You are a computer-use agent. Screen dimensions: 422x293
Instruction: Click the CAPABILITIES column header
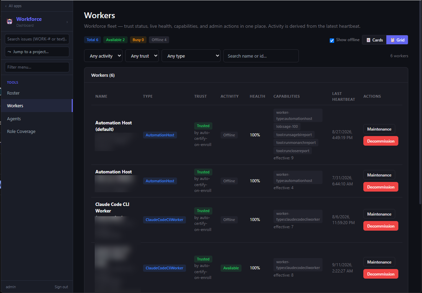coord(286,96)
